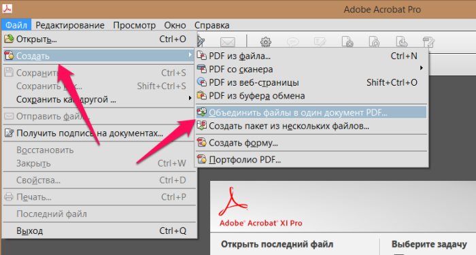Image resolution: width=476 pixels, height=255 pixels.
Task: Select PDF из файла... submenu entry
Action: tap(311, 56)
